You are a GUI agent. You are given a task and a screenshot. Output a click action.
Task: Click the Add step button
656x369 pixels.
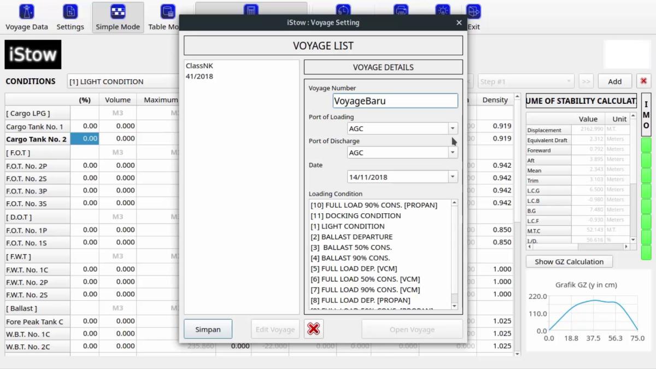[614, 81]
